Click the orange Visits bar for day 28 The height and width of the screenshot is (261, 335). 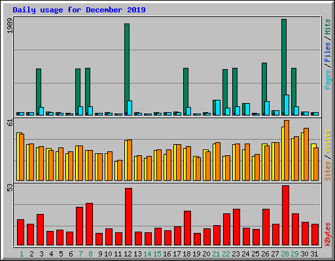point(287,150)
